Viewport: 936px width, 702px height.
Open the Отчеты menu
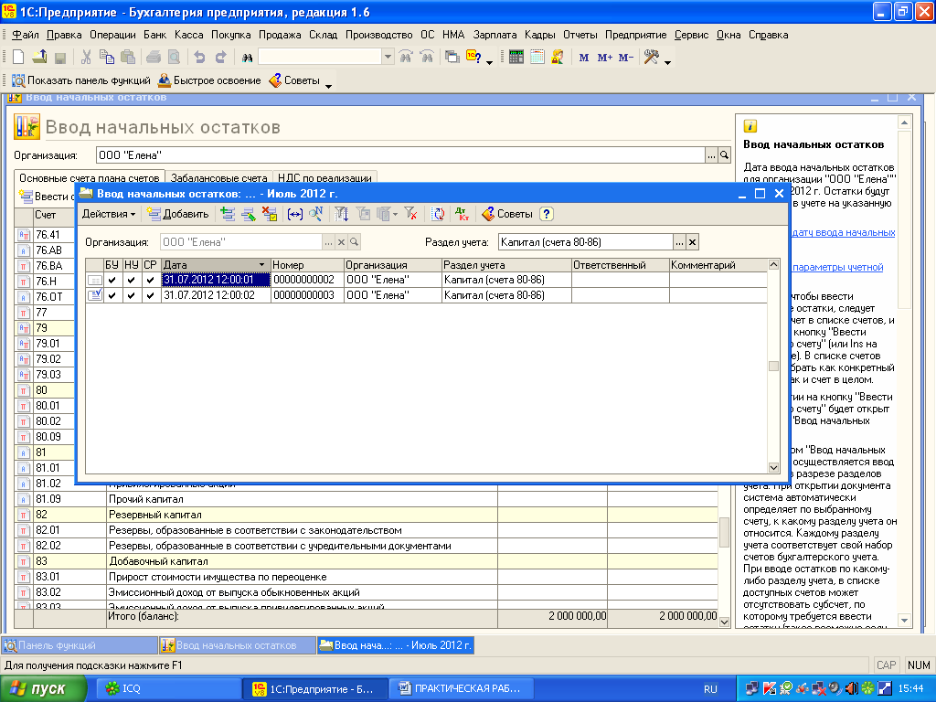580,35
